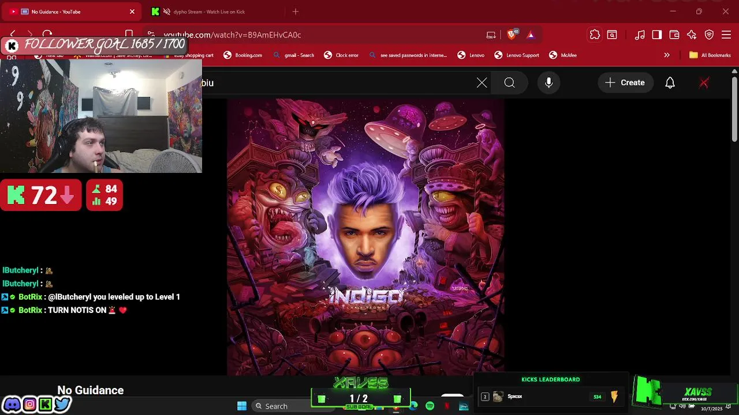Open the Windows Start menu
The width and height of the screenshot is (739, 415).
pyautogui.click(x=242, y=406)
